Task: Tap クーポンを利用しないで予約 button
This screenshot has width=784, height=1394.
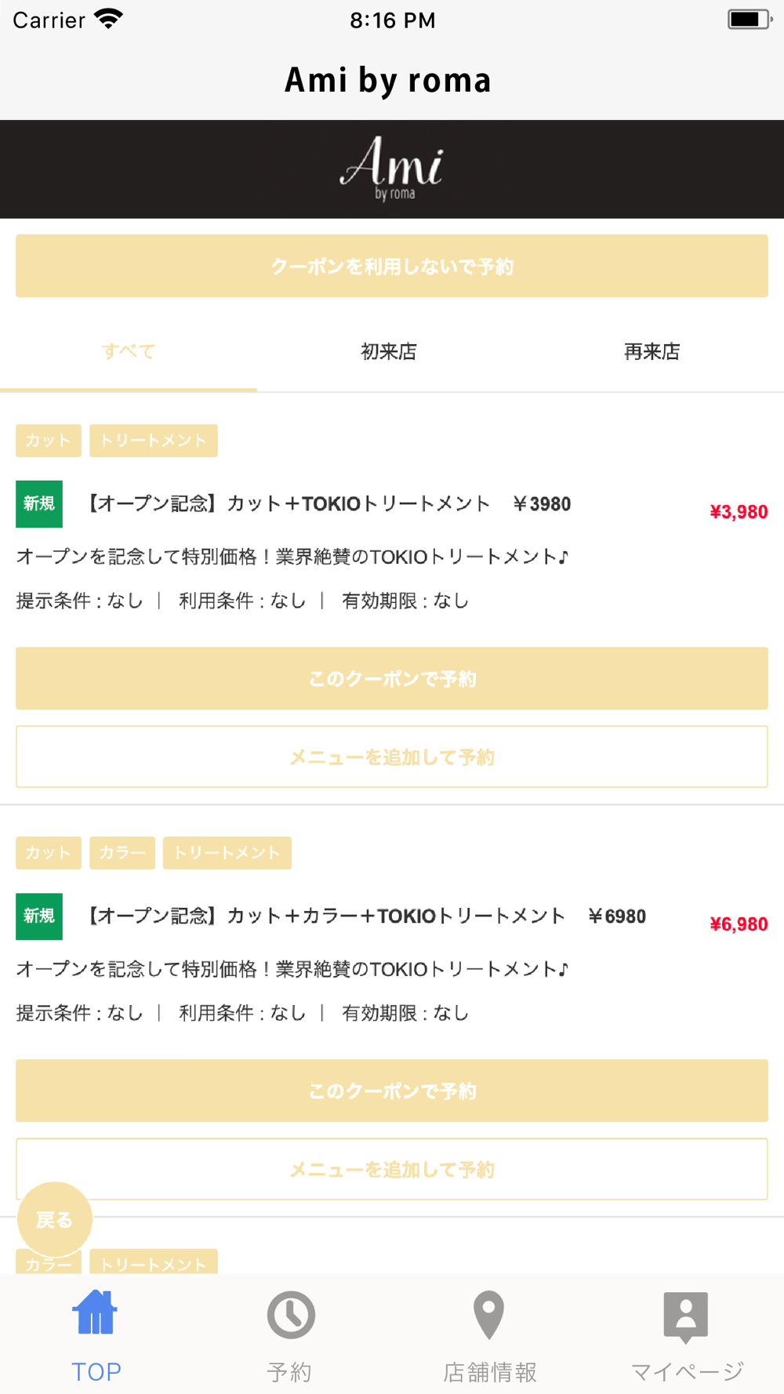Action: tap(392, 266)
